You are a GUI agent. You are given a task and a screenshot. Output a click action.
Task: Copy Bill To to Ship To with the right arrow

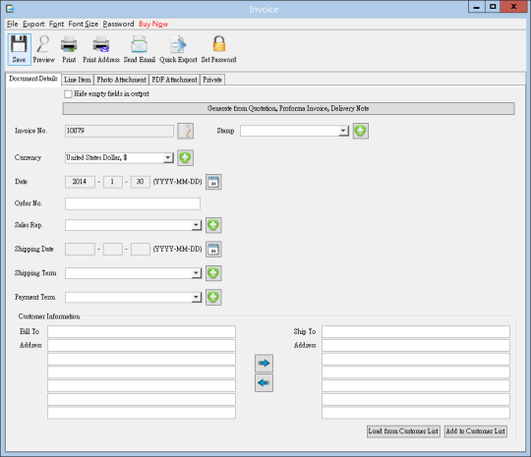pos(264,364)
